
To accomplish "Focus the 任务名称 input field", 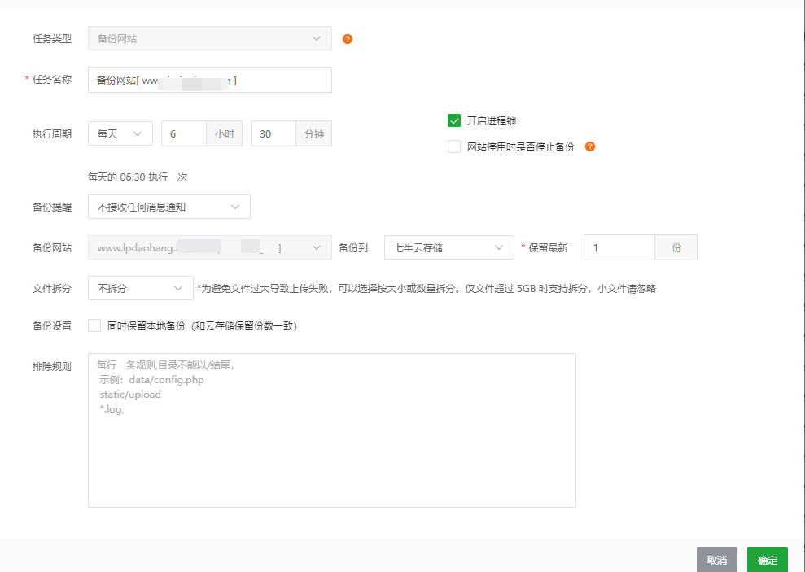I will [209, 80].
